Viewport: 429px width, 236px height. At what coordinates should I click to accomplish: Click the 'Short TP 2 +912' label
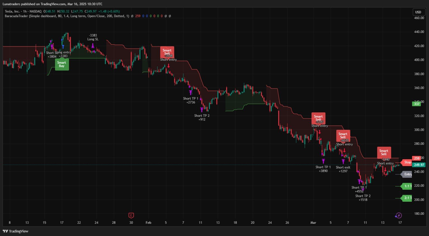202,117
